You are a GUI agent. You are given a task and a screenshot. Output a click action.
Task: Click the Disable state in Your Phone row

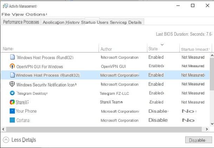158,111
